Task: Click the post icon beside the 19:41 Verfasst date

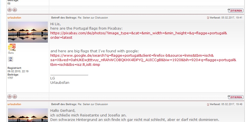Action: [x=208, y=18]
